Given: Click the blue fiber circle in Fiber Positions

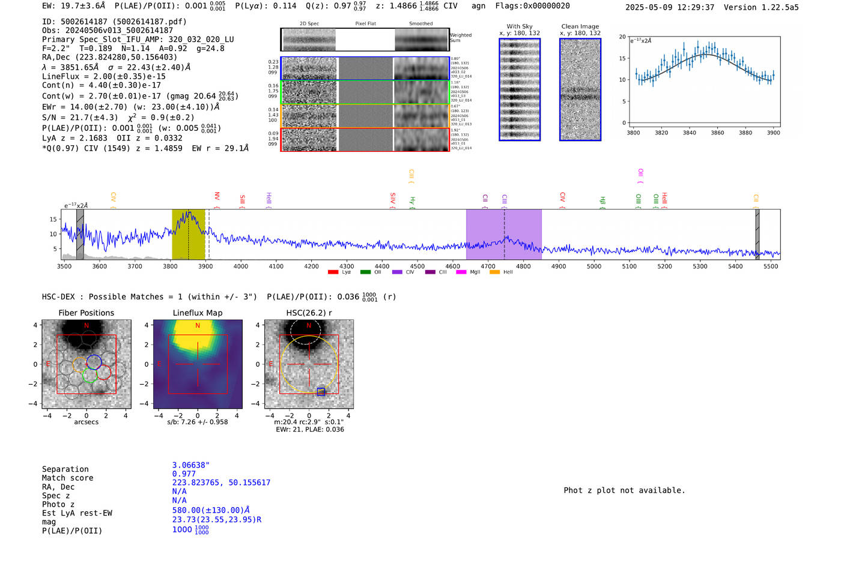Looking at the screenshot, I should [x=94, y=362].
